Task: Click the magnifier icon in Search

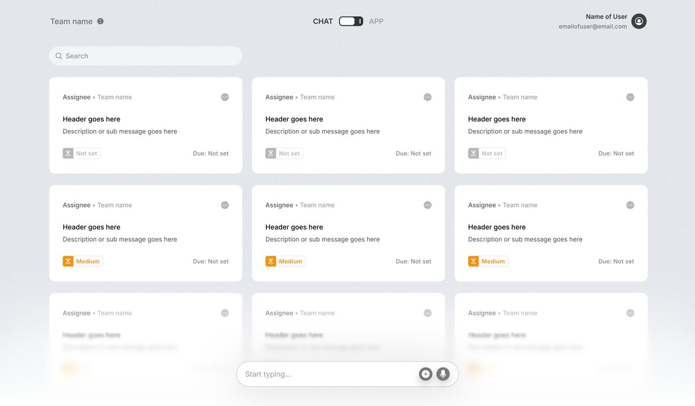Action: 58,56
